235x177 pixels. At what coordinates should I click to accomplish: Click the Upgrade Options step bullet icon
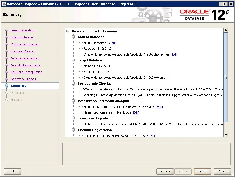pyautogui.click(x=6, y=51)
